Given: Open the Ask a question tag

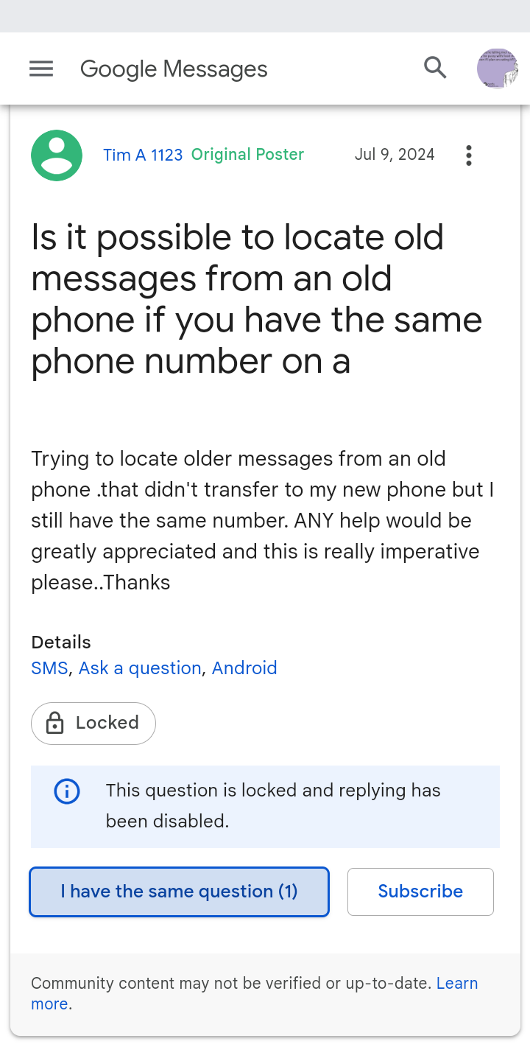Looking at the screenshot, I should 140,668.
